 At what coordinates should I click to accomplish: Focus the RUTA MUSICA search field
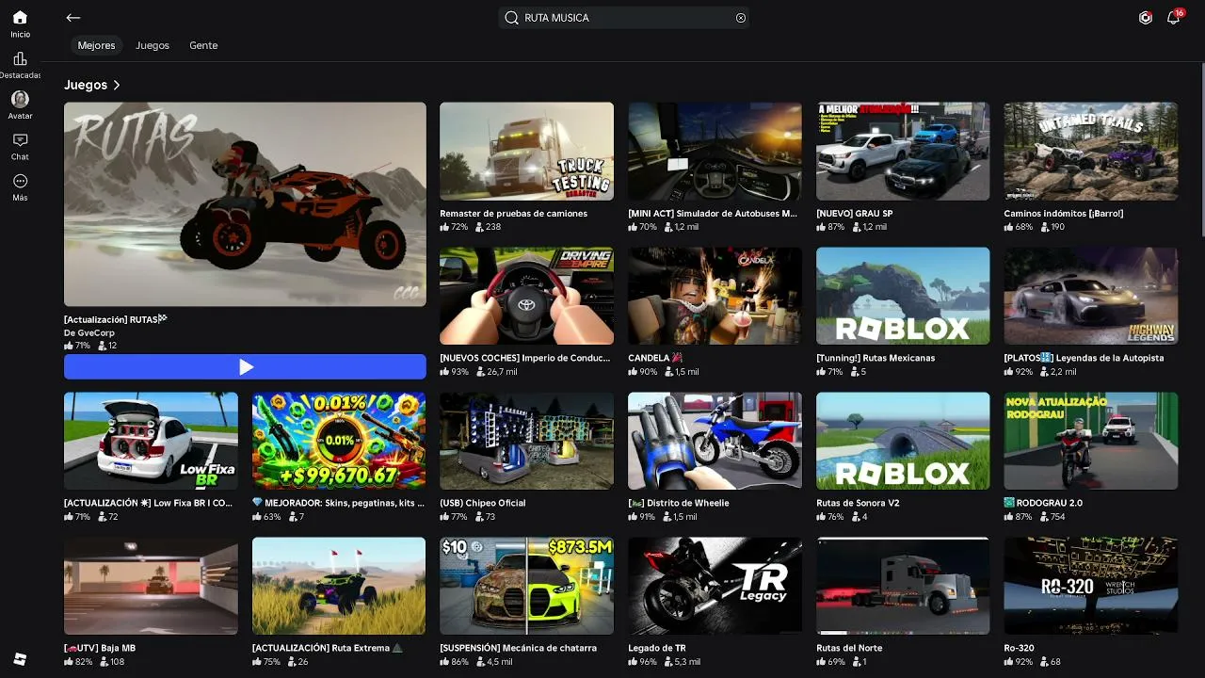coord(624,18)
